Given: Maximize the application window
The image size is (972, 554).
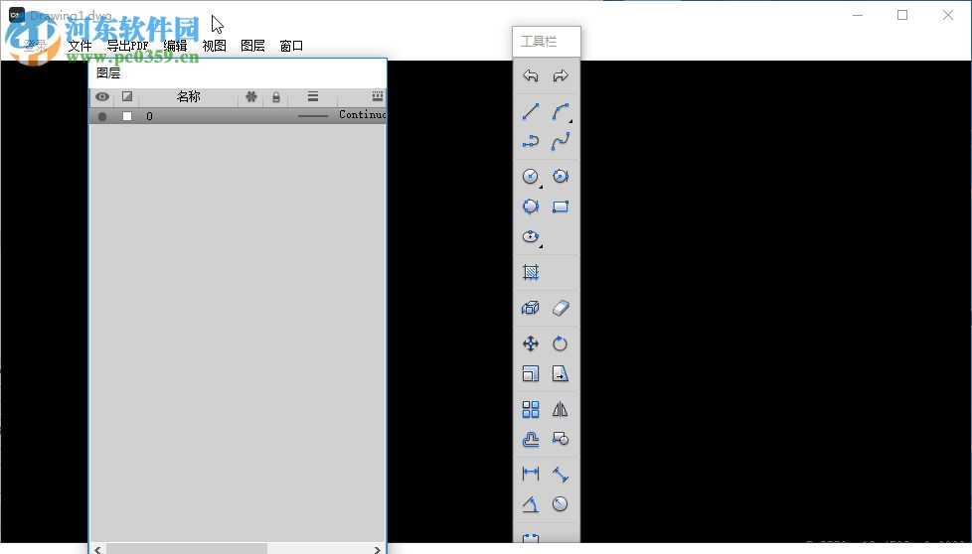Looking at the screenshot, I should coord(902,15).
